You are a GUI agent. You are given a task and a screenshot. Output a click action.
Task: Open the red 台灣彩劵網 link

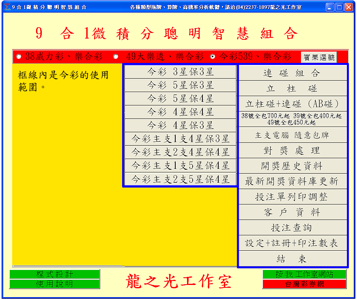coord(304,284)
